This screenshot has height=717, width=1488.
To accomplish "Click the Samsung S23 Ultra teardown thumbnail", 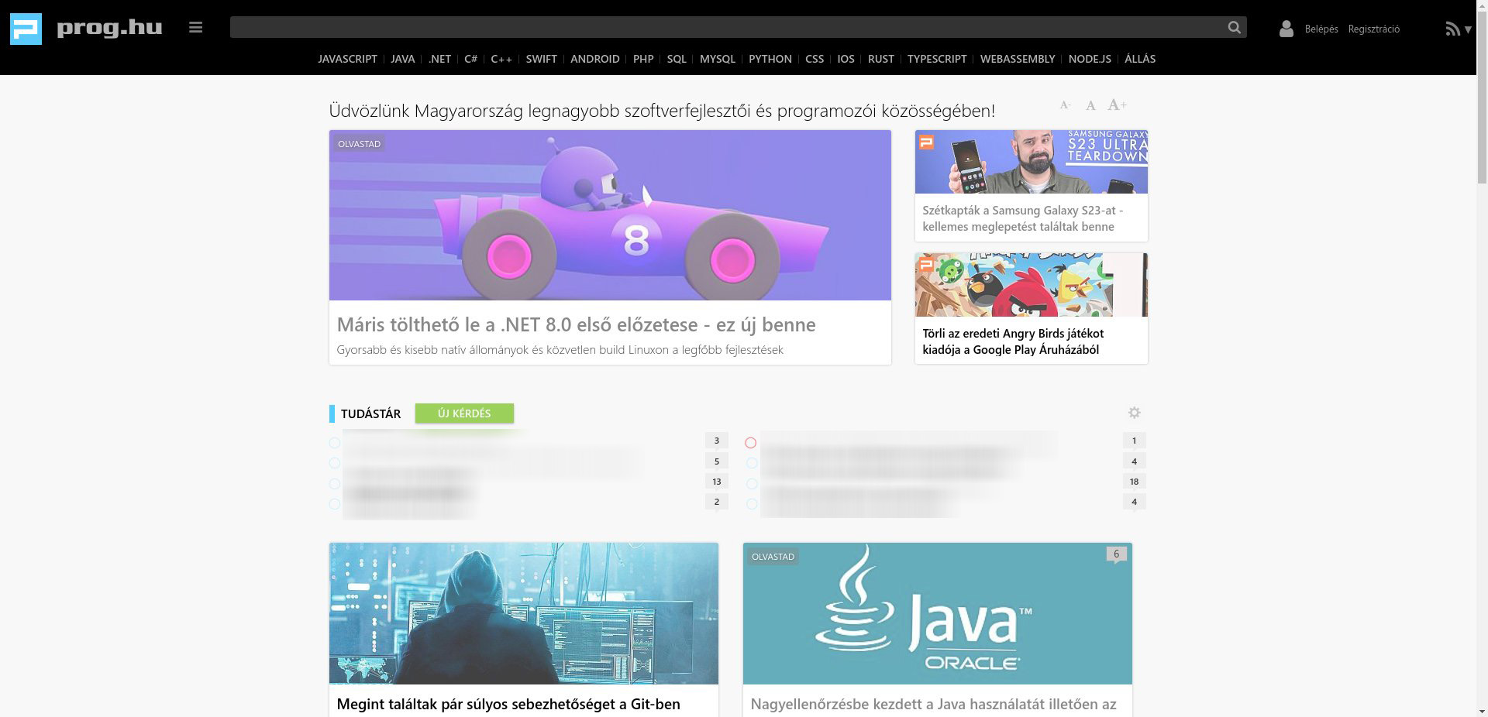I will pos(1032,162).
